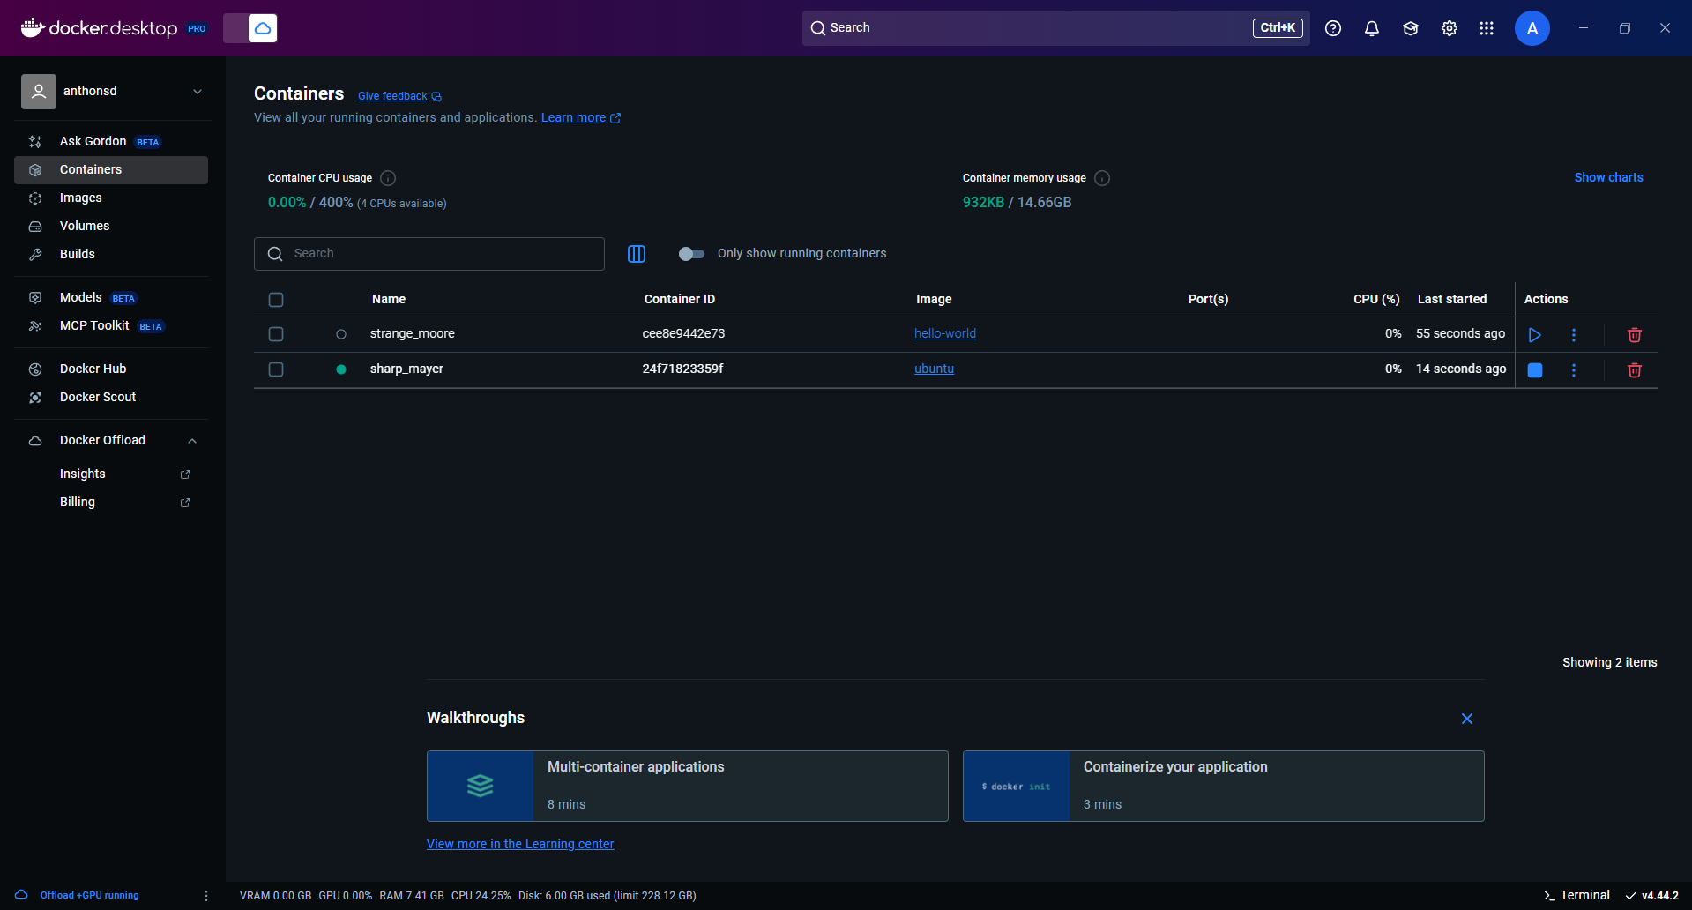This screenshot has width=1692, height=910.
Task: Focus the top global Search bar
Action: pyautogui.click(x=1055, y=28)
